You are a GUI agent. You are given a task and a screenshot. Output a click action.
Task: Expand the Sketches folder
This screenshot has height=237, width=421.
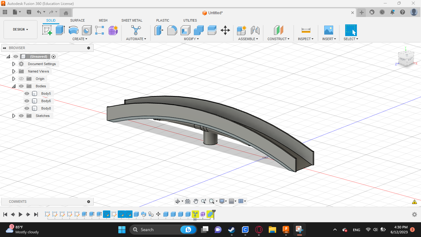14,116
